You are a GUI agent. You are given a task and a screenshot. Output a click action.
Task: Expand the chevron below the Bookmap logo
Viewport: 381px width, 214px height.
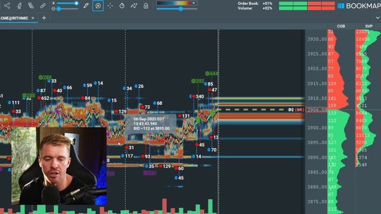(377, 18)
